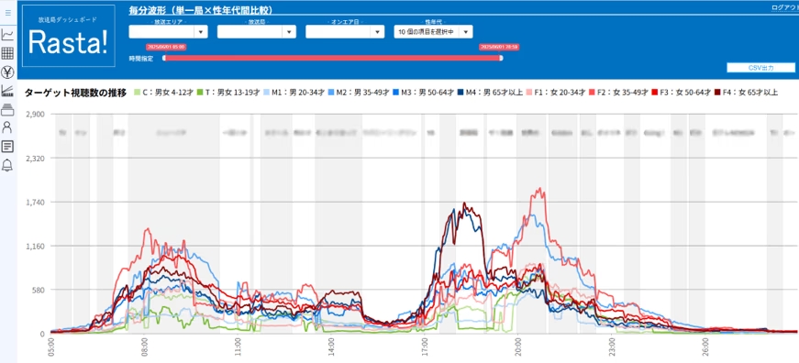Screen dimensions: 799x363
Task: Toggle legend series F3：女 50-64才
Action: [x=681, y=93]
